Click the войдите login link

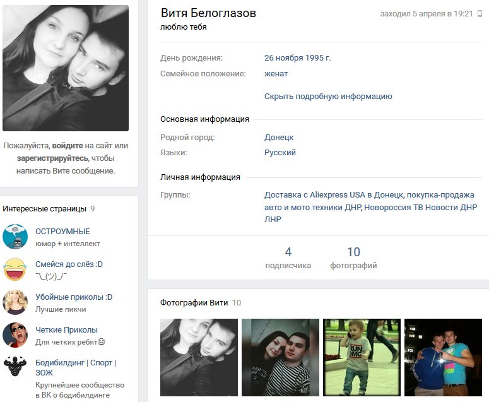(68, 146)
